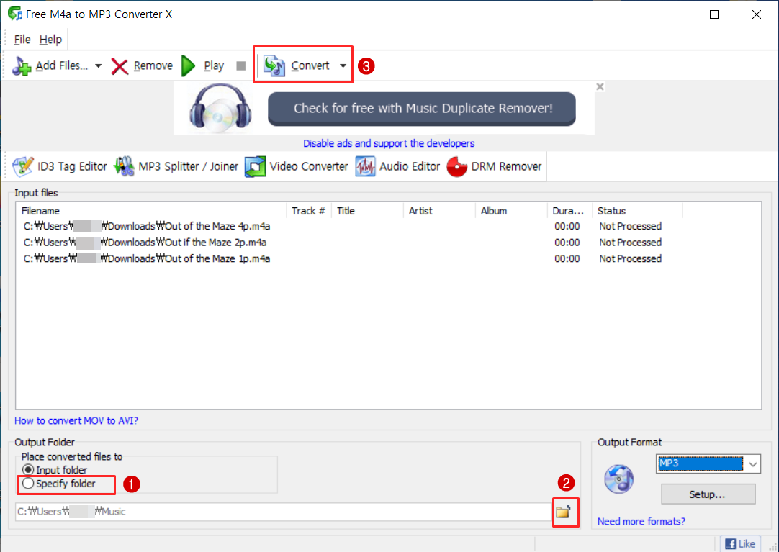This screenshot has width=779, height=552.
Task: Click the output folder path field
Action: pos(283,512)
